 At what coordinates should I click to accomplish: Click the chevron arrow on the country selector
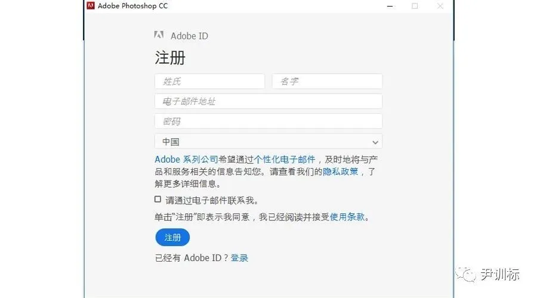point(375,142)
